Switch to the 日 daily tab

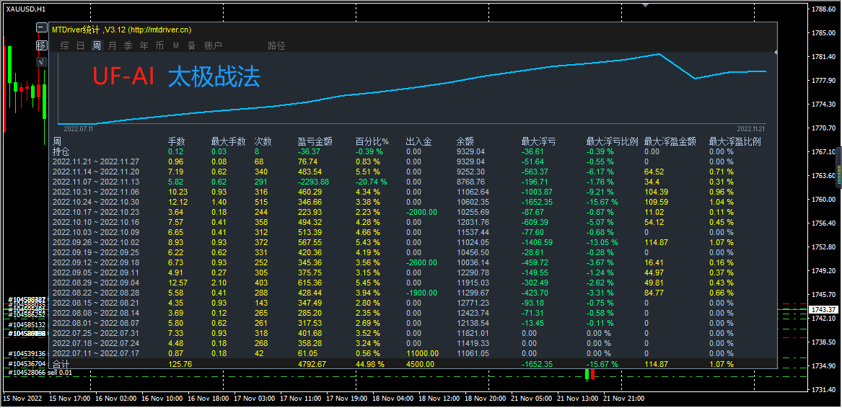(80, 45)
